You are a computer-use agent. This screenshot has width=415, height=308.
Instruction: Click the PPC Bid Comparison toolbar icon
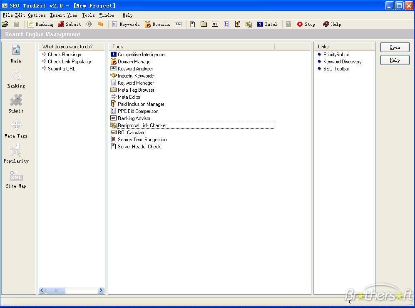pyautogui.click(x=226, y=25)
